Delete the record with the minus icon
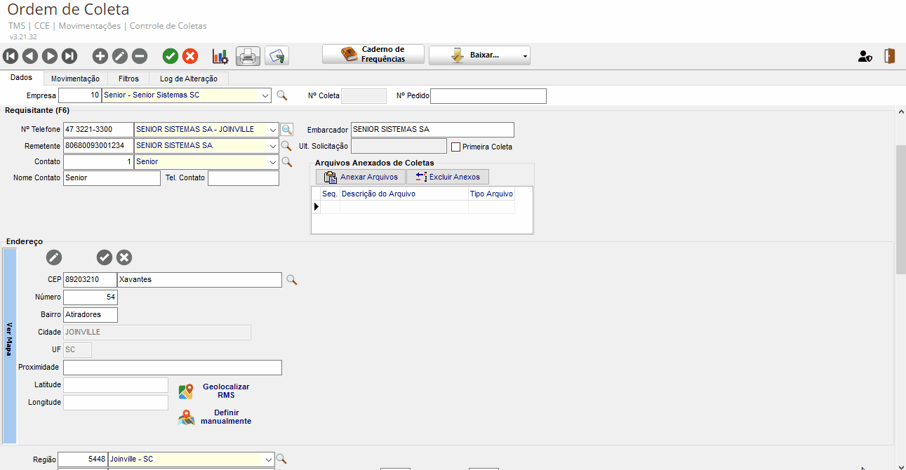906x470 pixels. 140,56
